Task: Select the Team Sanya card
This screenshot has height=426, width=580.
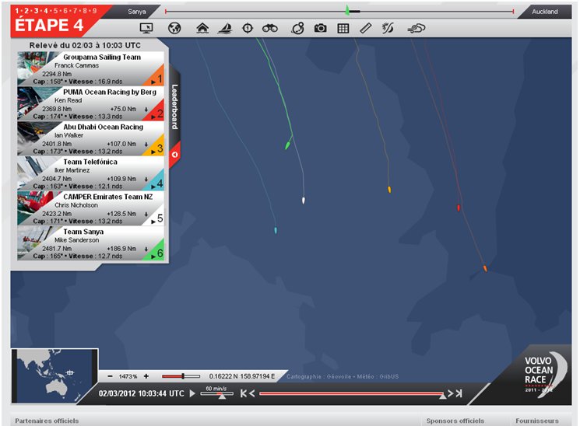Action: (x=90, y=243)
